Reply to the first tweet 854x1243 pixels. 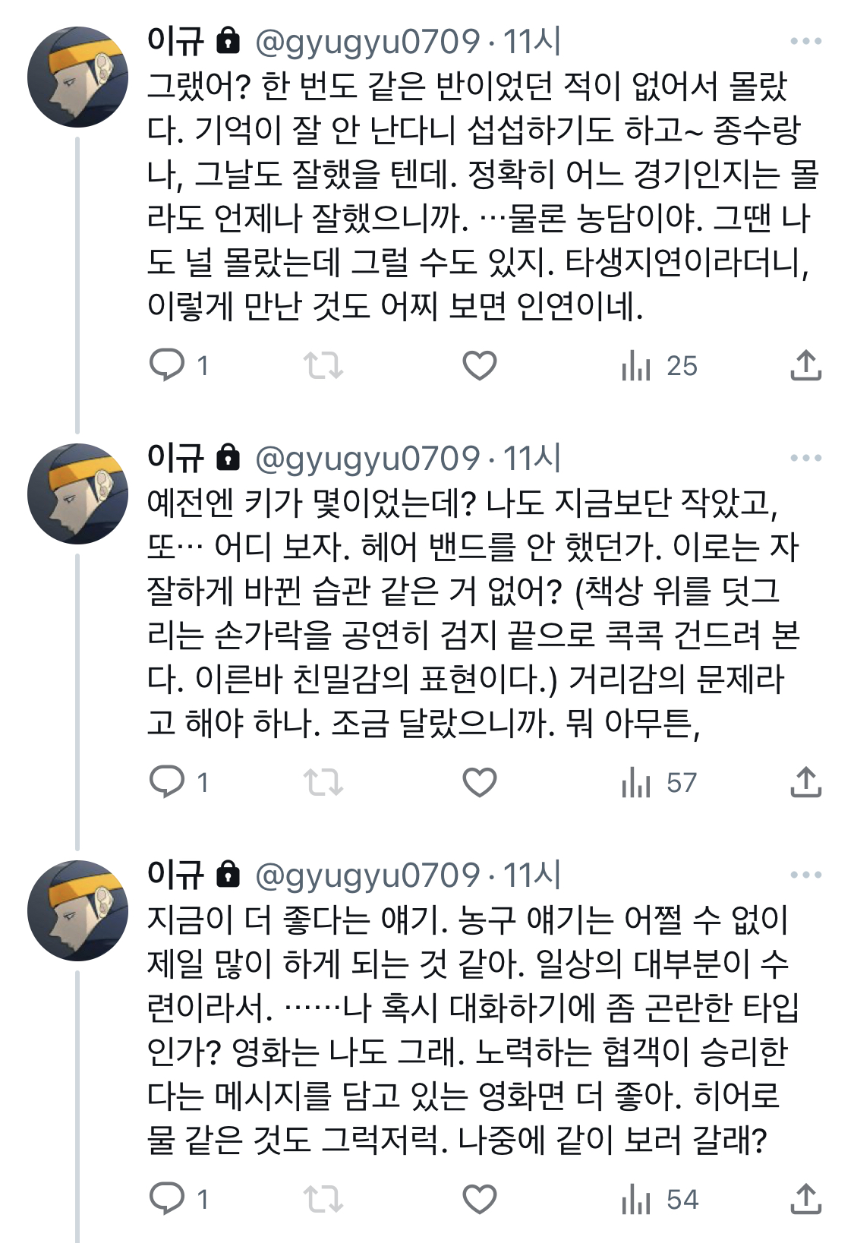pos(169,368)
